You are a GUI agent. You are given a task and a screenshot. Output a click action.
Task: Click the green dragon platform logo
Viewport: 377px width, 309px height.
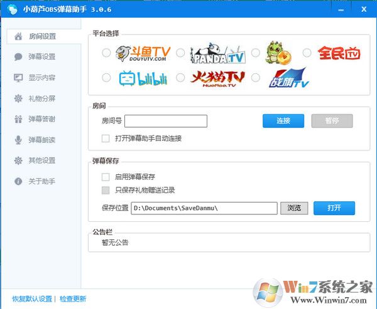point(278,53)
